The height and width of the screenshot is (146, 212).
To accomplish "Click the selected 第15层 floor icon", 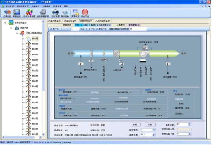I will 28,39.
